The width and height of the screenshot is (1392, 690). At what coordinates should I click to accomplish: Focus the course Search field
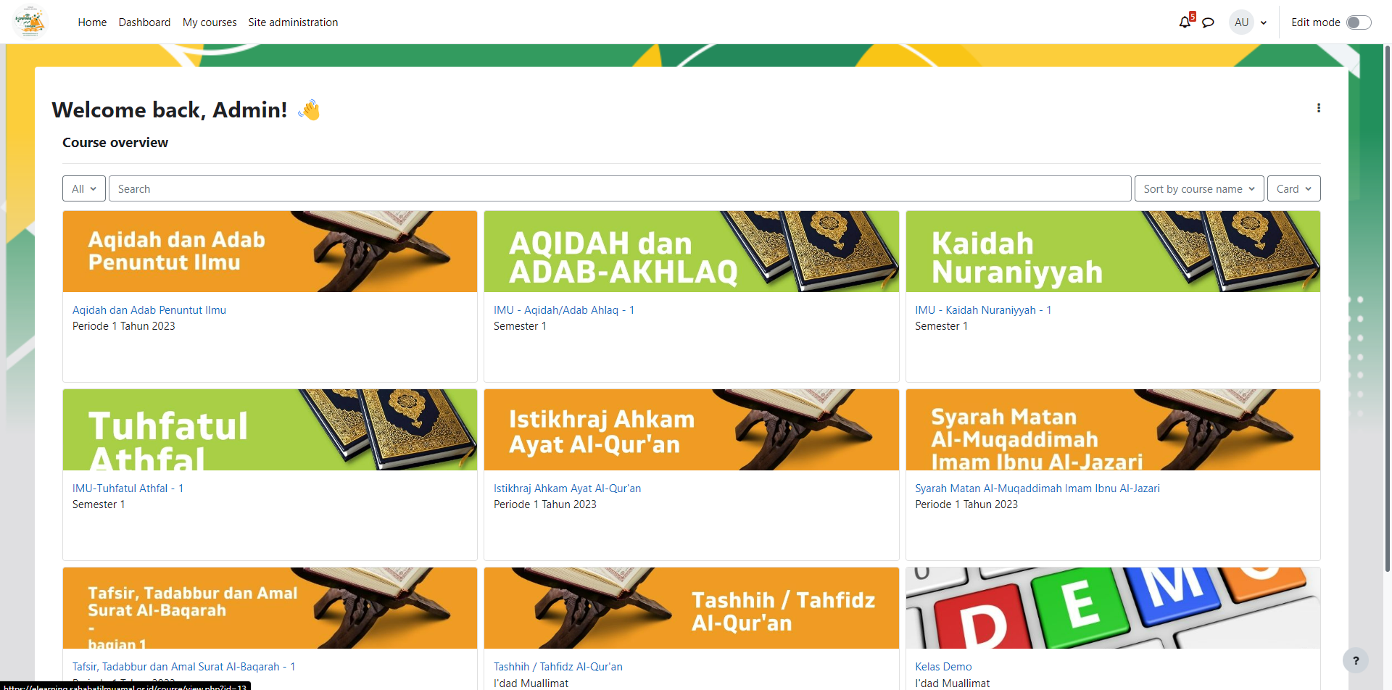pos(620,188)
